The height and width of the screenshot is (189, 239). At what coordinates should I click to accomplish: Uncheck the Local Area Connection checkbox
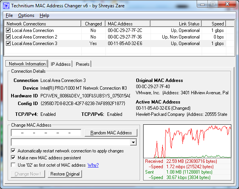[x=8, y=30]
